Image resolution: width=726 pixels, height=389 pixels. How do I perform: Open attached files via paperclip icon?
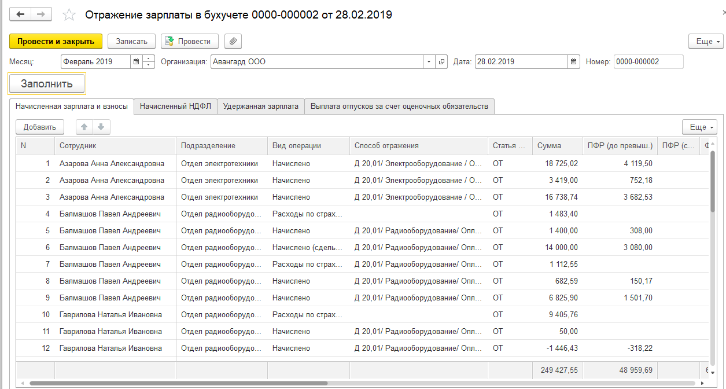[x=233, y=41]
